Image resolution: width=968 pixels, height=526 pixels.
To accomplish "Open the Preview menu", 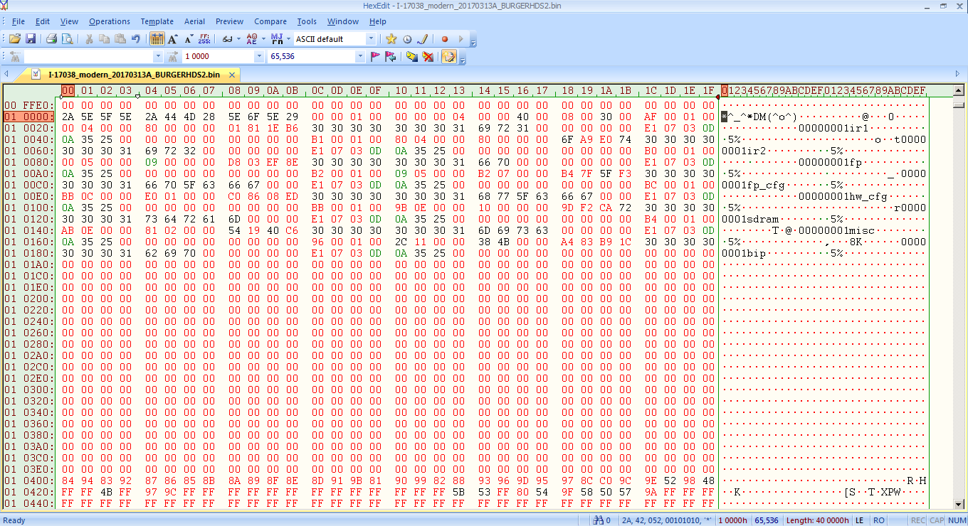I will click(x=229, y=21).
